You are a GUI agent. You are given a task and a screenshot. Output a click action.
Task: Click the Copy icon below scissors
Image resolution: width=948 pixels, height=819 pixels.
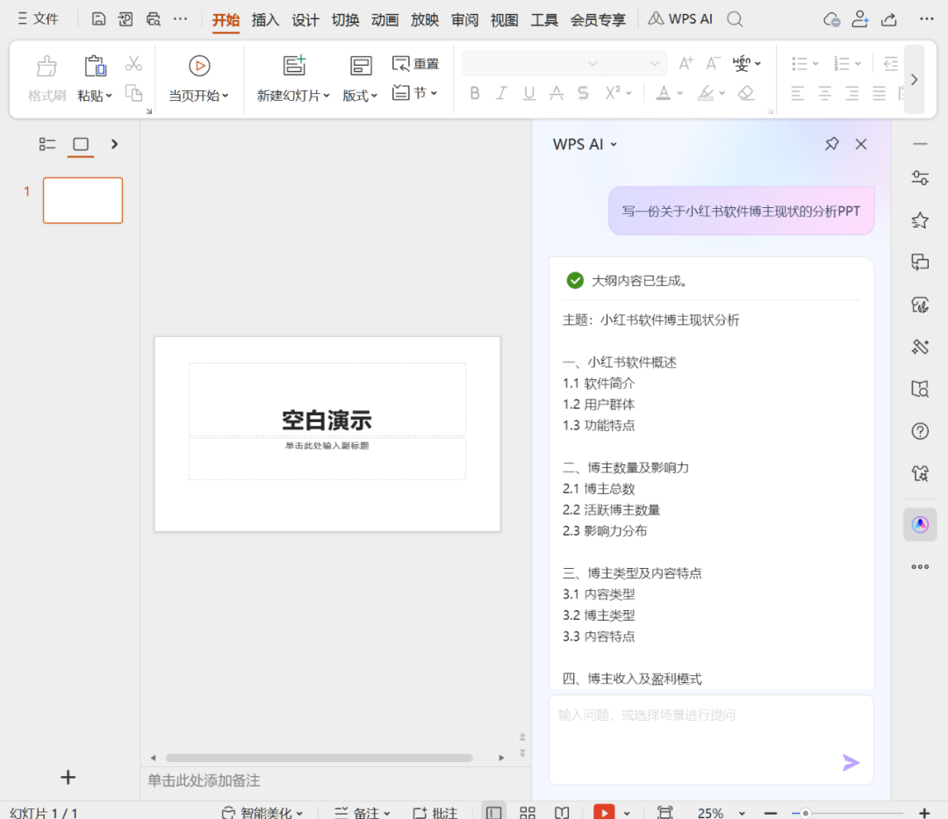click(133, 93)
